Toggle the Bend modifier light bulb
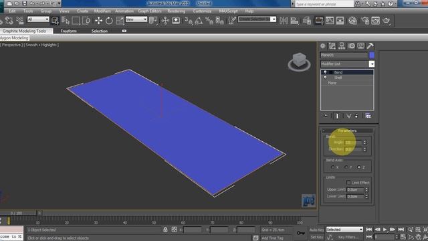The image size is (428, 241). 325,72
